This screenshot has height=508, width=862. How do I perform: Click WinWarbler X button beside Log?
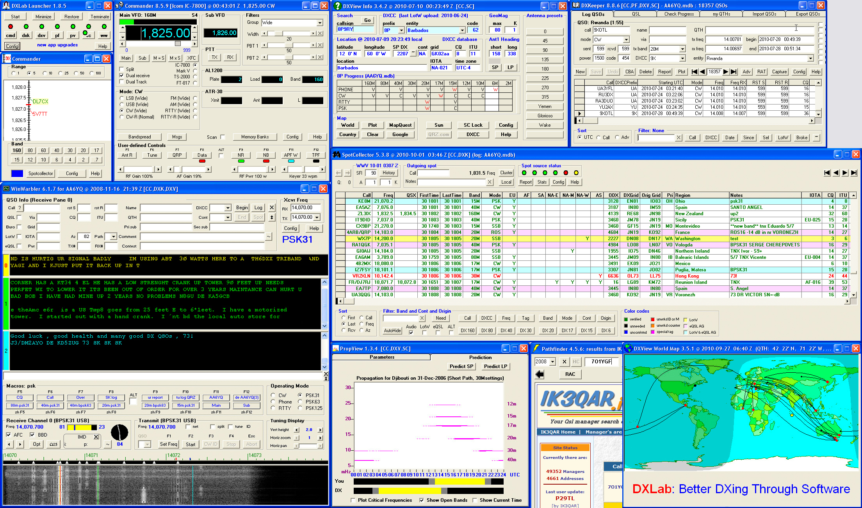[x=272, y=208]
